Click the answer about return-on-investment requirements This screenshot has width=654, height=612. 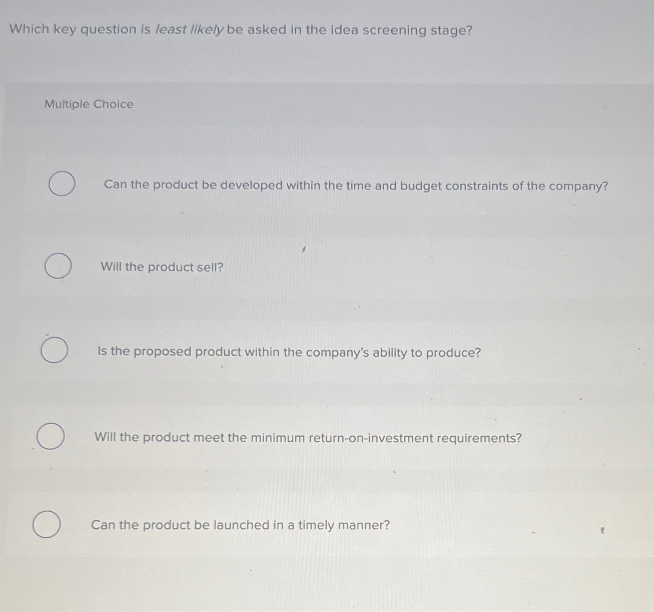tap(307, 439)
